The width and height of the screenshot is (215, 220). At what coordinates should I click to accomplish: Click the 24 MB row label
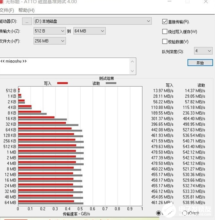pyautogui.click(x=10, y=186)
